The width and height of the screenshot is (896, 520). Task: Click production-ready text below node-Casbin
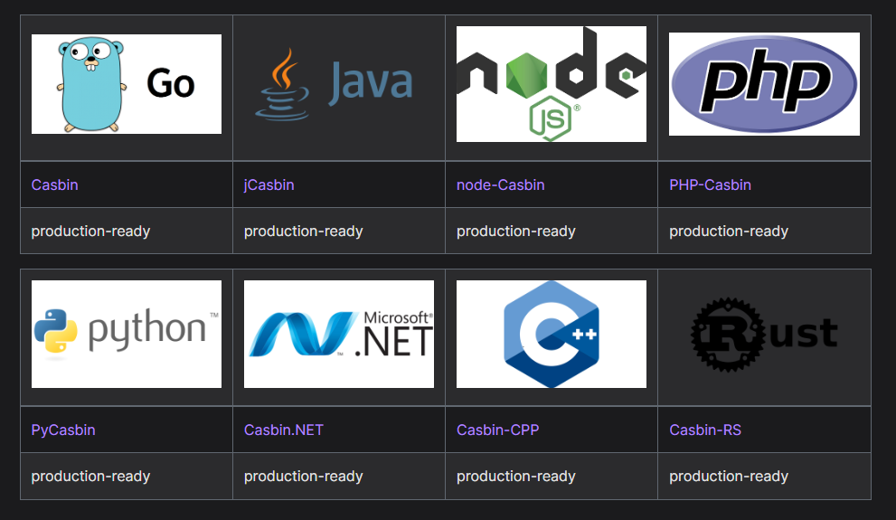(516, 231)
